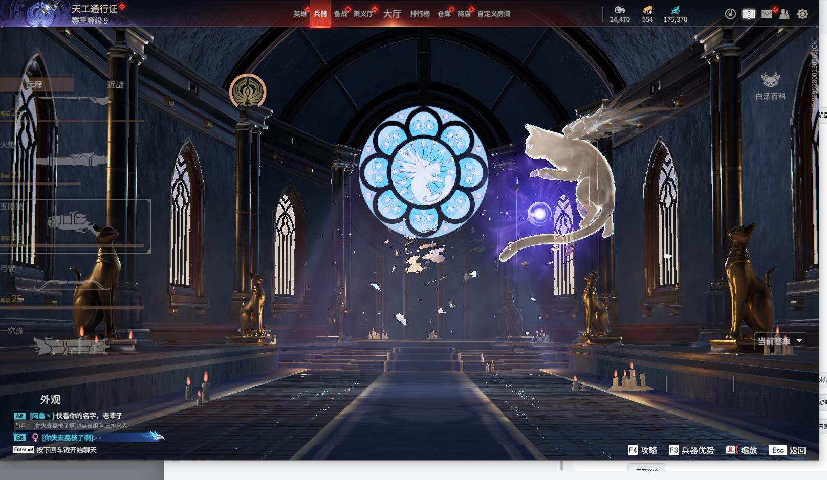
Task: Click the F3 兵器优势 button
Action: pos(691,450)
